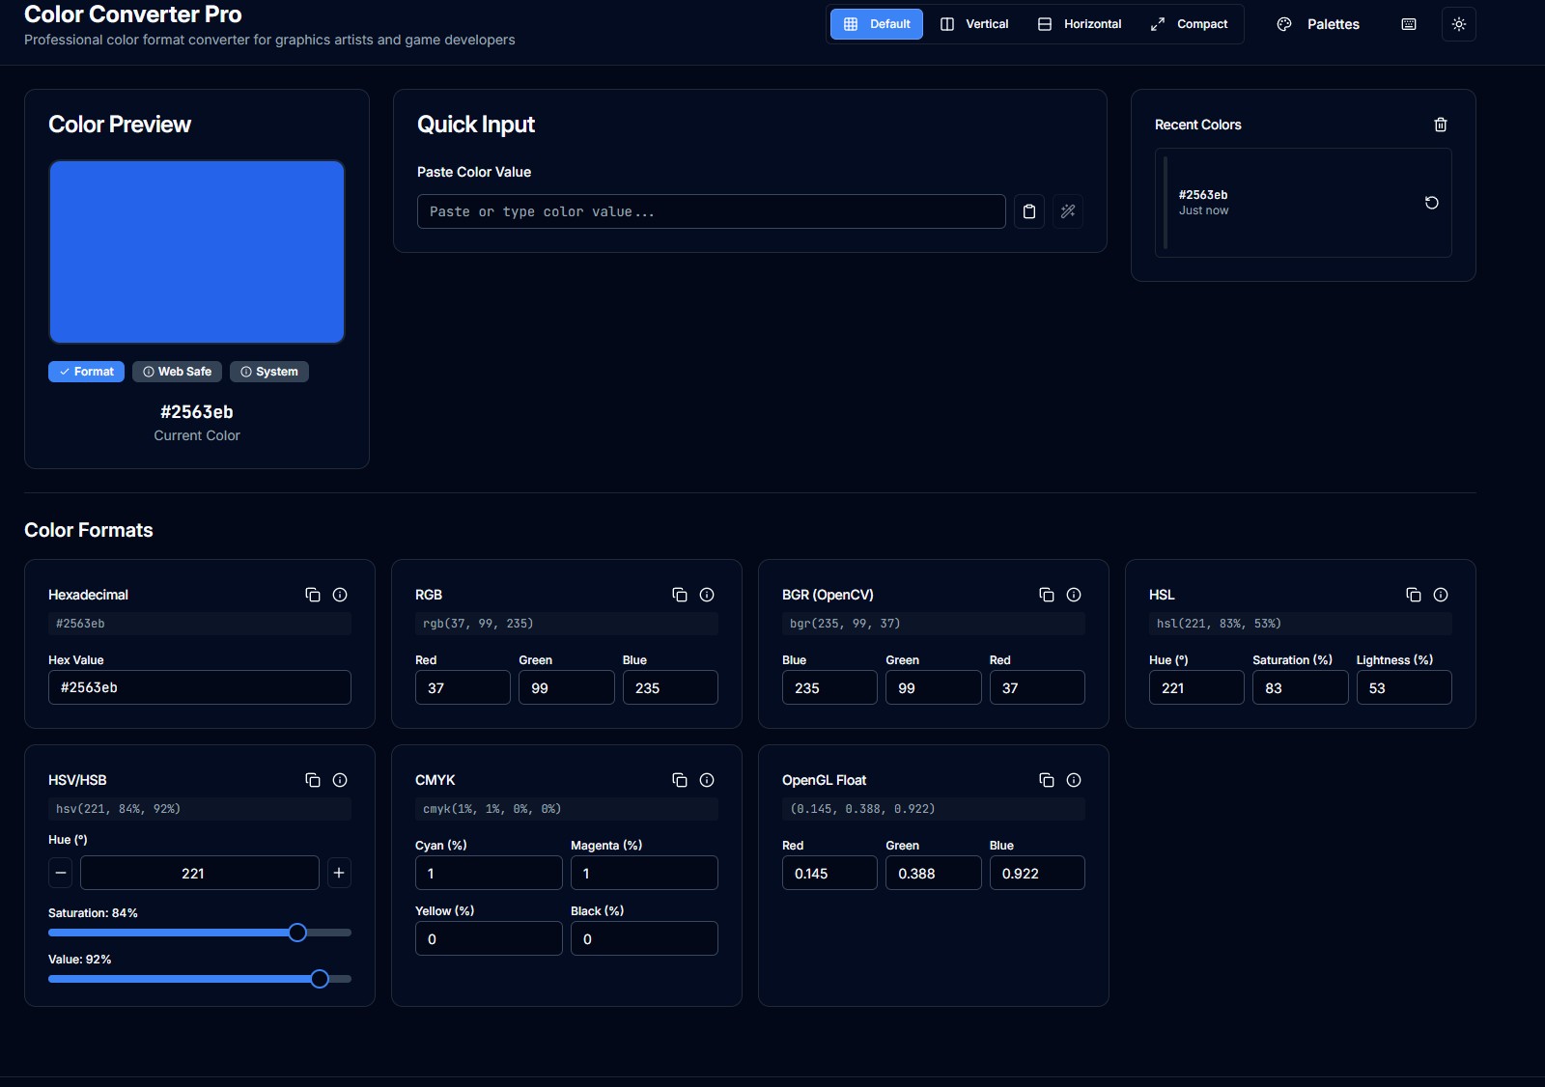
Task: Open the Palettes menu
Action: point(1319,24)
